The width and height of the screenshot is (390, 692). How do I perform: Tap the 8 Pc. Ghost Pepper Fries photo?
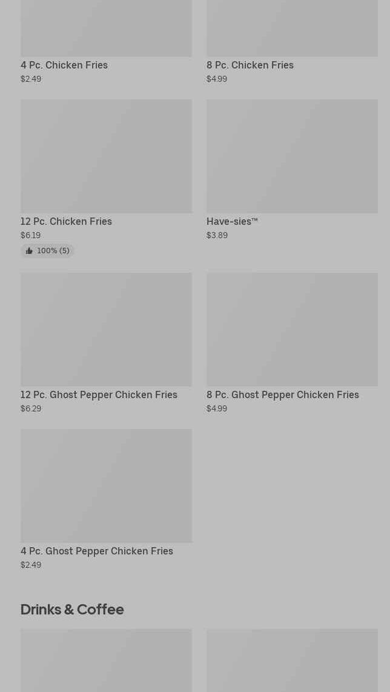(292, 329)
